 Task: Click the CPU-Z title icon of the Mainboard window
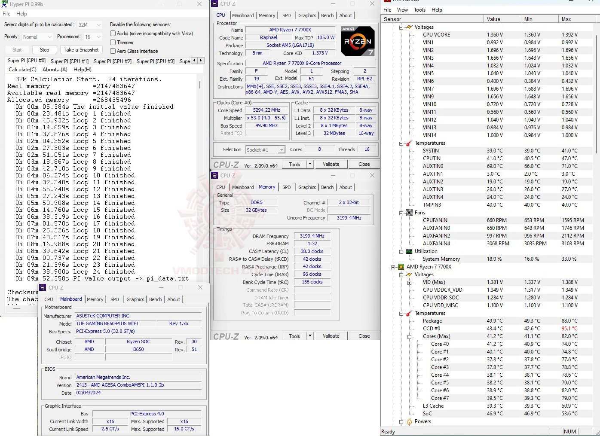coord(43,287)
